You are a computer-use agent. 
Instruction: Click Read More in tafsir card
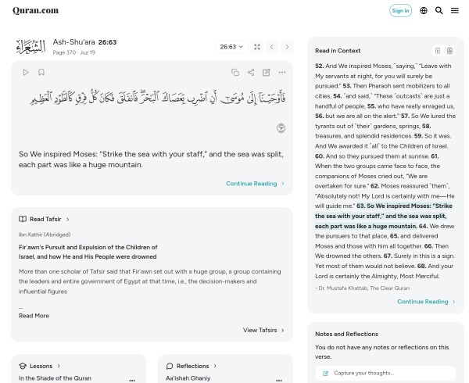(x=34, y=316)
